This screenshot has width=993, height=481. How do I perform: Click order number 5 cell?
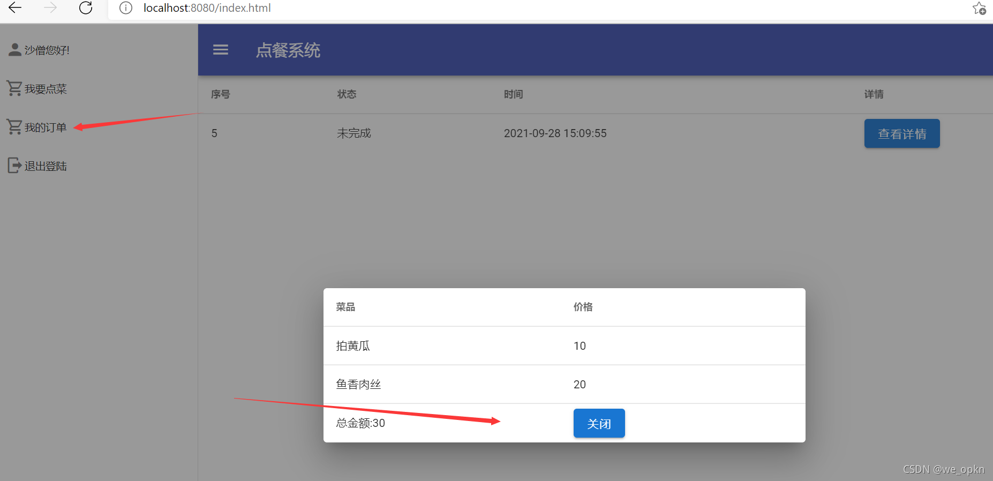(x=214, y=133)
